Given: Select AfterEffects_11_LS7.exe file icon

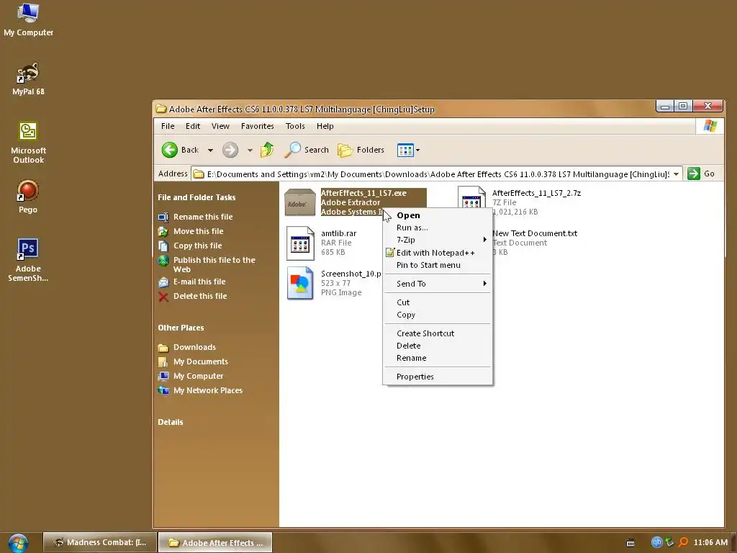Looking at the screenshot, I should (300, 202).
